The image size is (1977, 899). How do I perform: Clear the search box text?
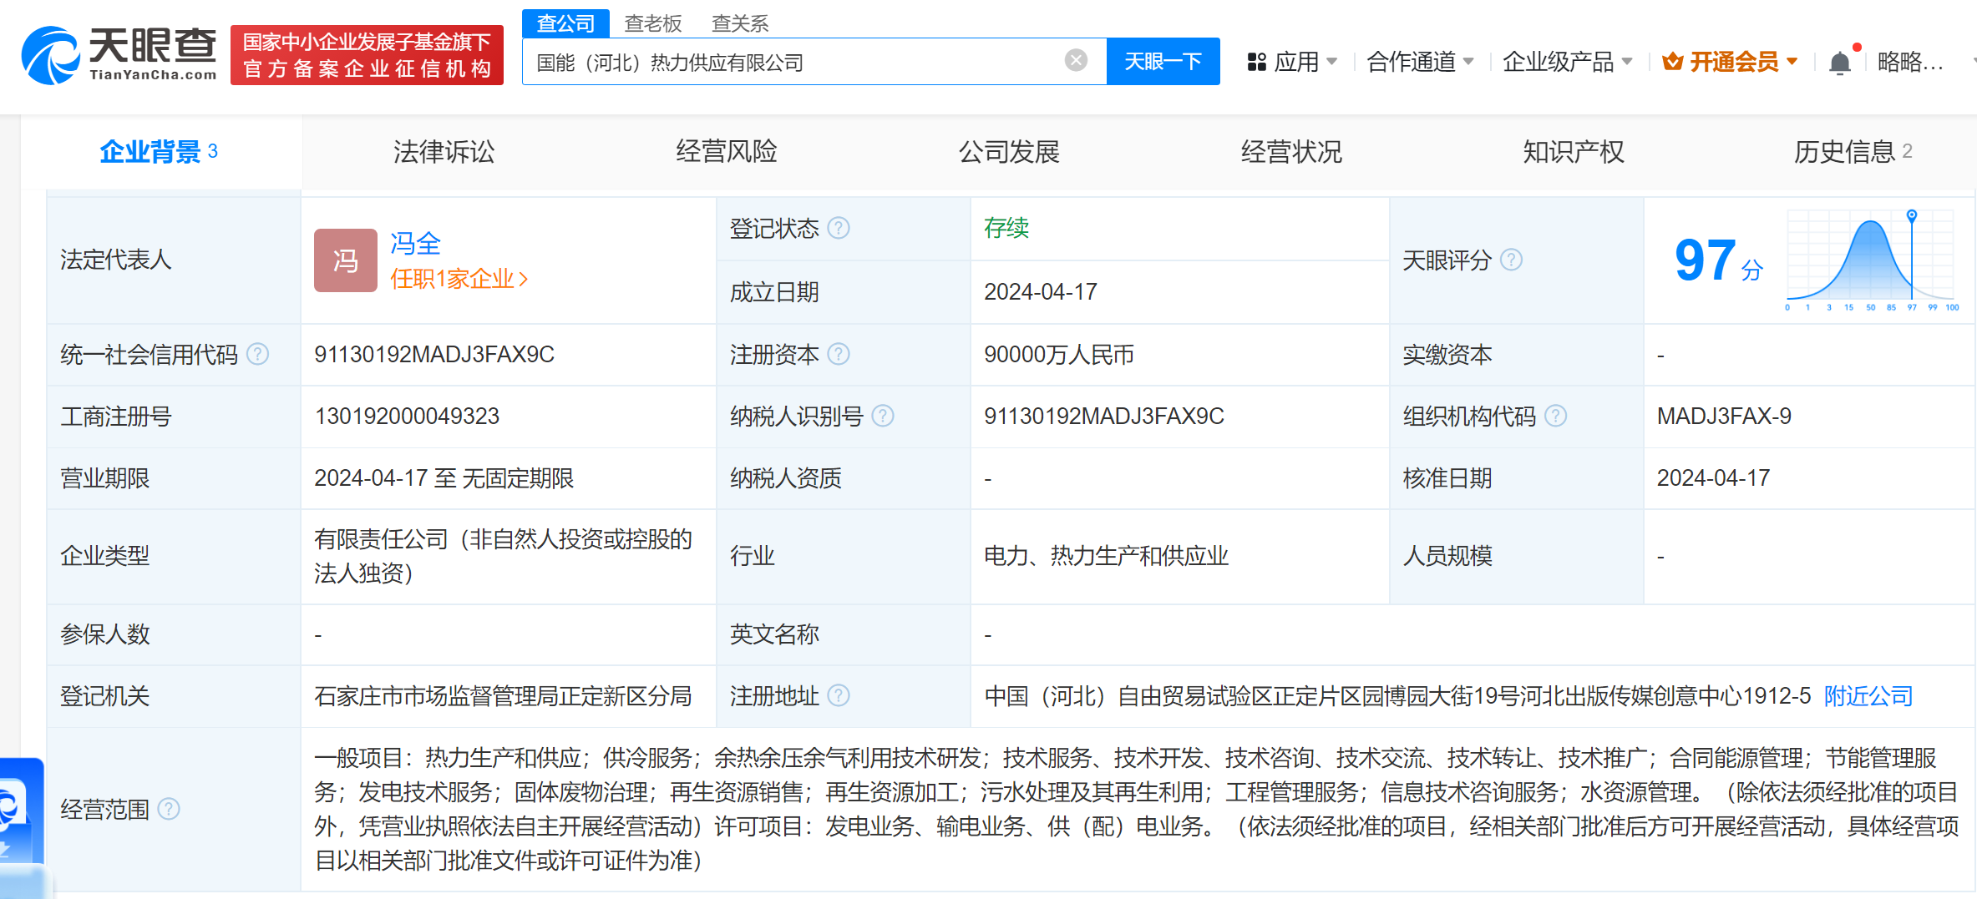[1076, 61]
